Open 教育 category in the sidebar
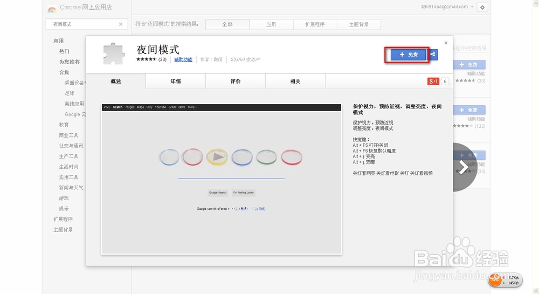Image resolution: width=539 pixels, height=294 pixels. point(64,125)
